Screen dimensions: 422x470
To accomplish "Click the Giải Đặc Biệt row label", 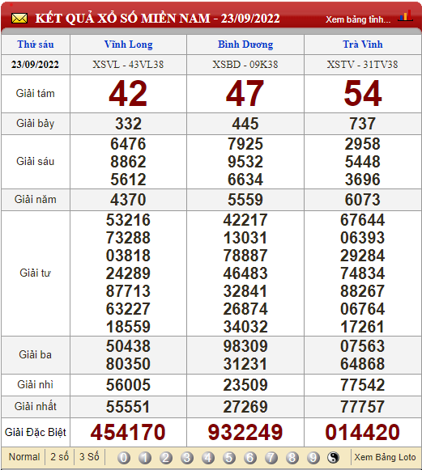I will click(x=36, y=433).
